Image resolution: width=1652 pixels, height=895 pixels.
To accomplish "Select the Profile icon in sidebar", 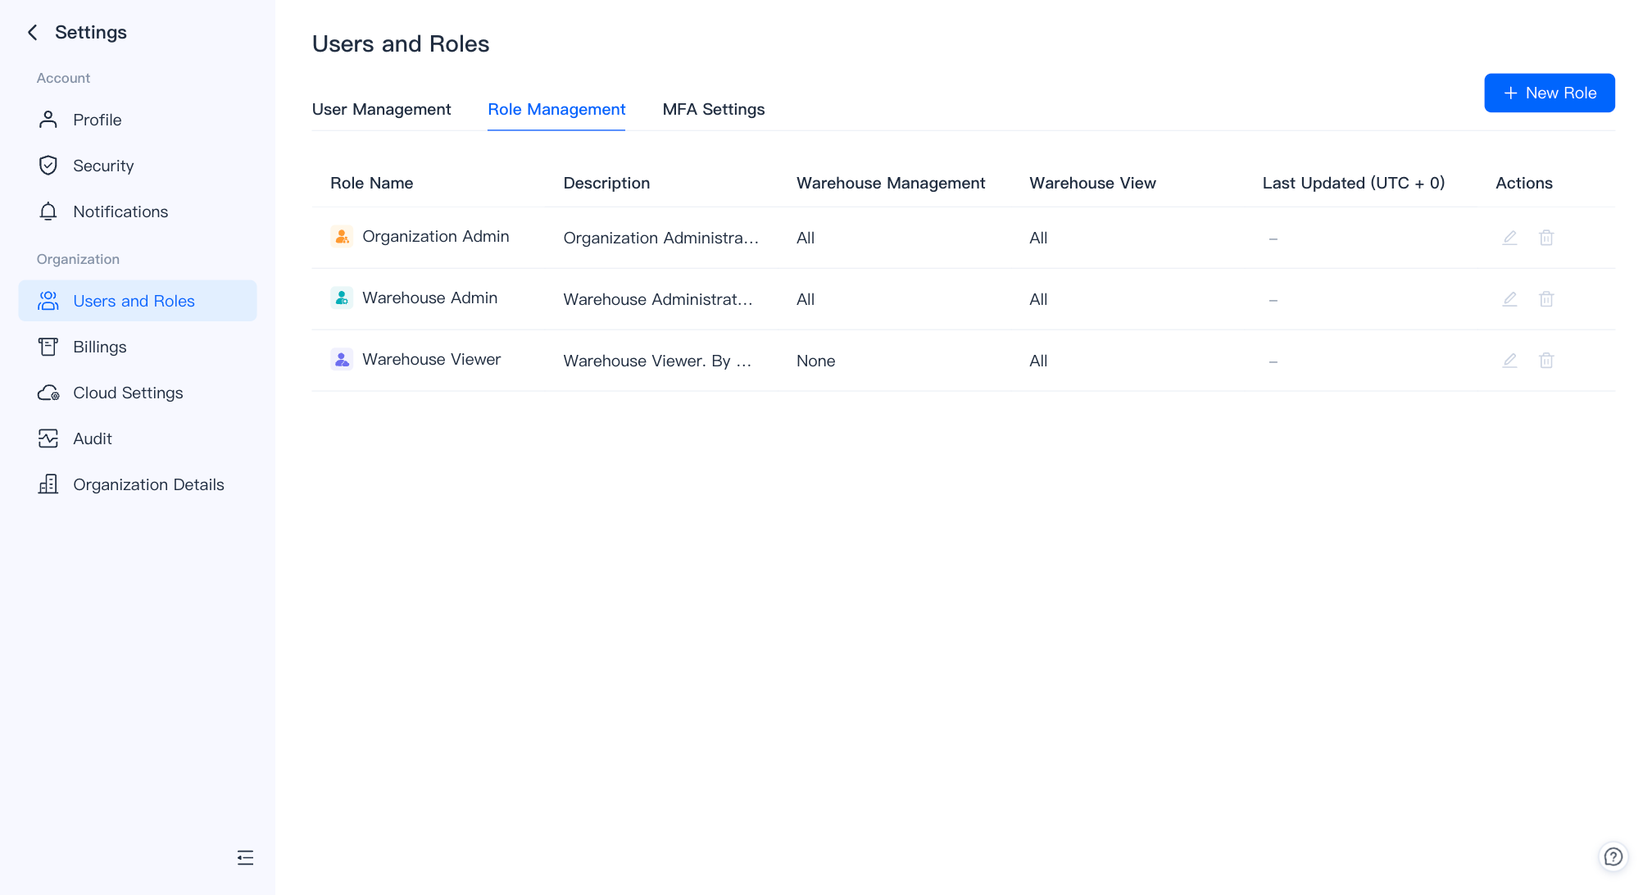I will [x=48, y=120].
